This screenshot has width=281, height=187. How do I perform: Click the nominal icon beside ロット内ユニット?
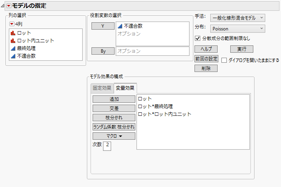pos(13,41)
